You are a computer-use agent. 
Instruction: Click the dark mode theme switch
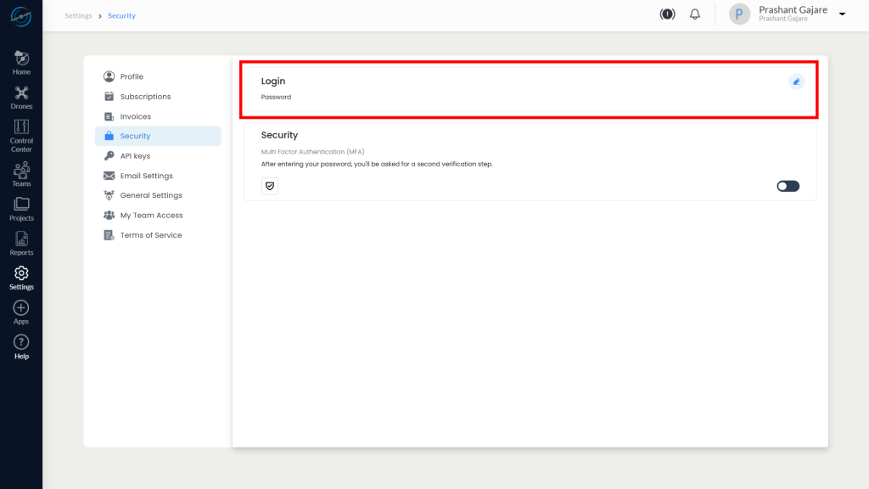(x=667, y=14)
